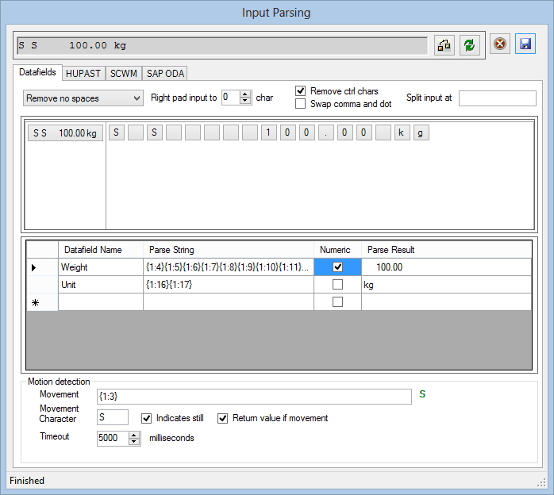This screenshot has width=554, height=495.
Task: Click the 'S S 100.00 kg' segment button
Action: coord(65,133)
